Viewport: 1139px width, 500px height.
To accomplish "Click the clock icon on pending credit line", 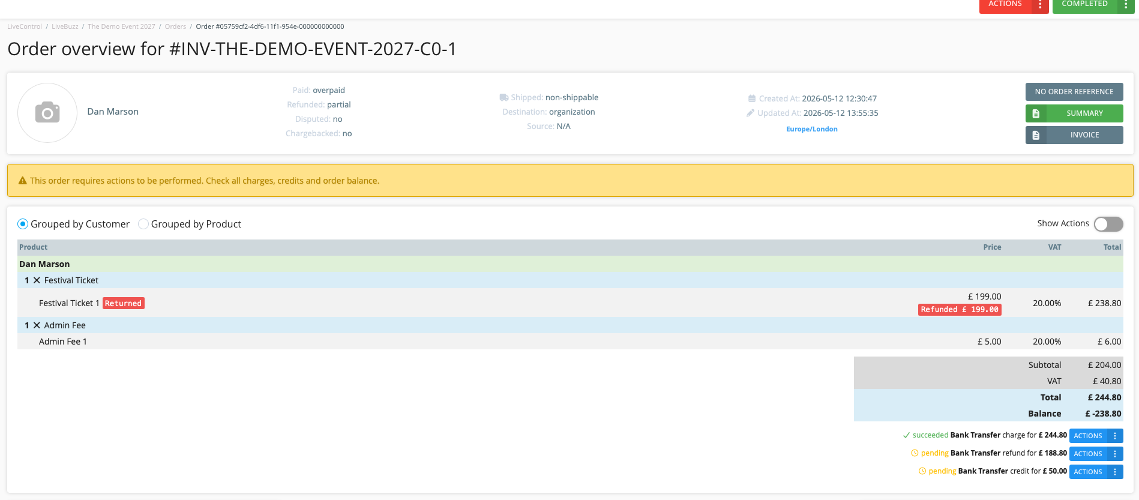I will tap(922, 471).
